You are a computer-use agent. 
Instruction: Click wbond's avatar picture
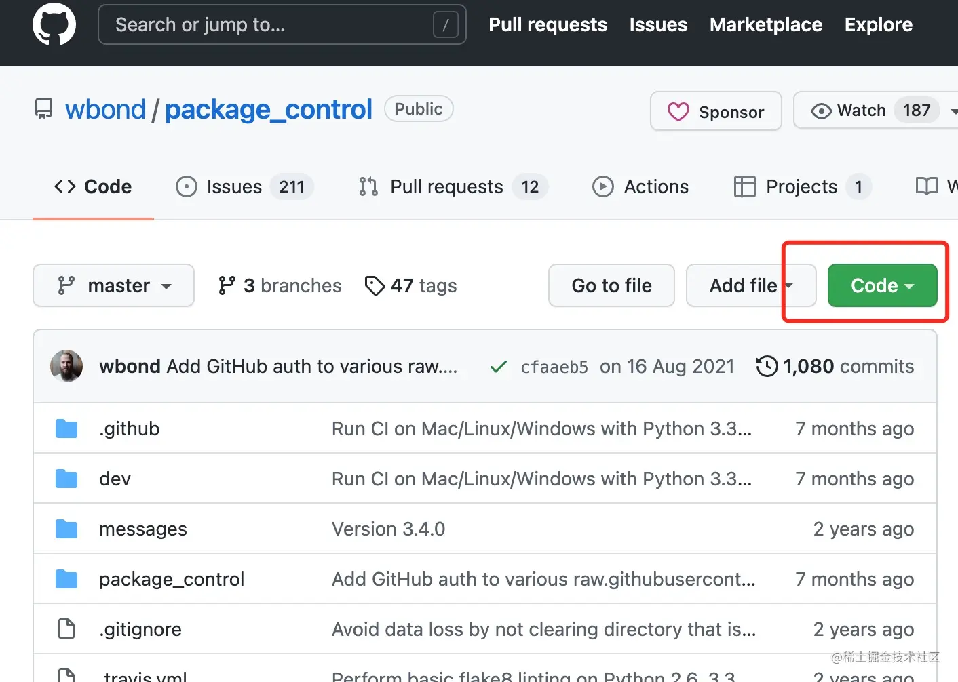coord(66,366)
